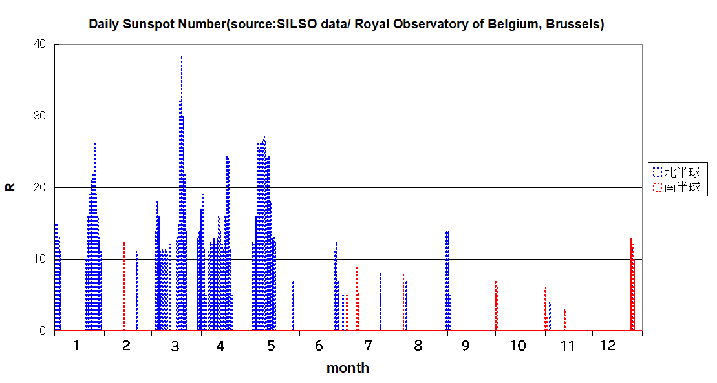This screenshot has width=717, height=383.
Task: Select month 7 axis label
Action: [368, 346]
